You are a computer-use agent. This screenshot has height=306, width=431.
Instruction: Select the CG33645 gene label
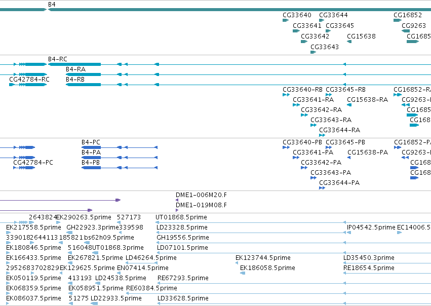(x=340, y=25)
